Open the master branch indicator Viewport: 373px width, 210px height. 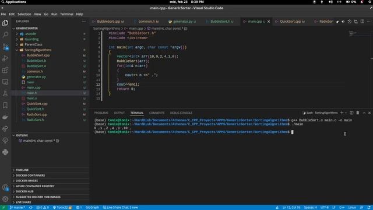point(17,208)
